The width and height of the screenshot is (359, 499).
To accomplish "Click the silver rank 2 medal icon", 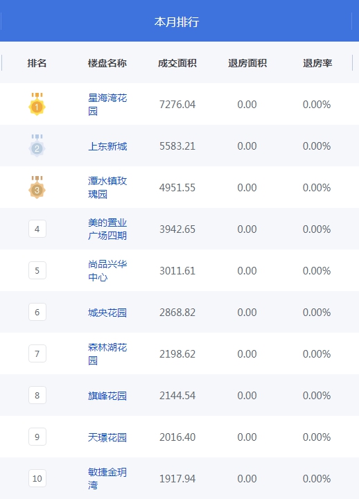I will pos(37,146).
